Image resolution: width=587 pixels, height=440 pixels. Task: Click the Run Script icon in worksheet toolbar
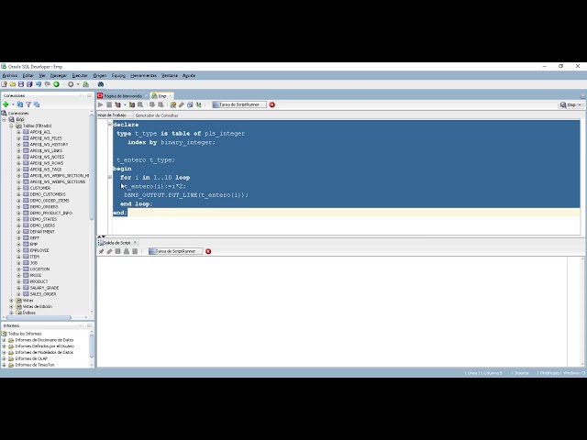109,104
